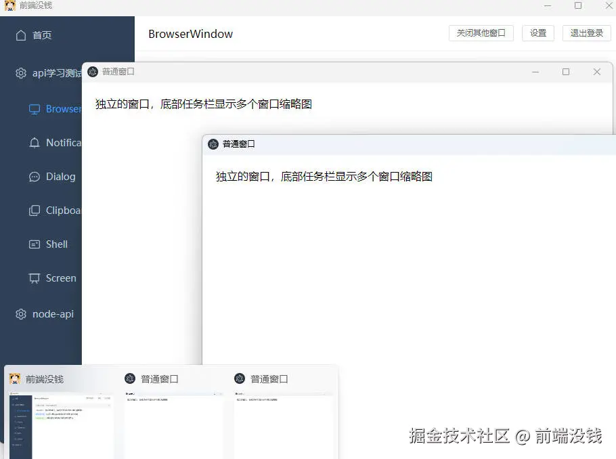Click the speech-bubble icon beside Dialog
616x459 pixels.
coord(34,177)
